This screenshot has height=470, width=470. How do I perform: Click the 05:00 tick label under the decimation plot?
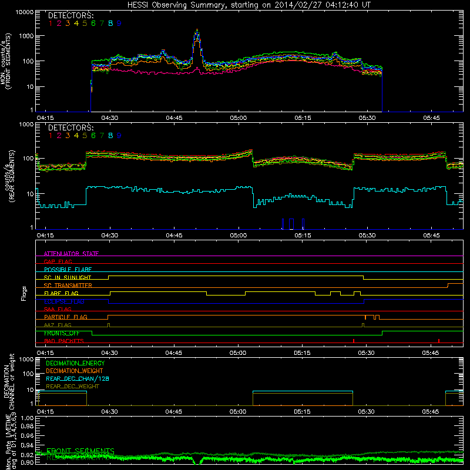point(238,412)
